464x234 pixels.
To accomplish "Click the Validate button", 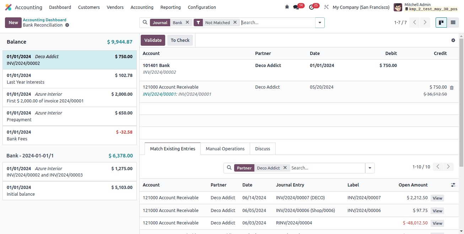I will coord(153,40).
